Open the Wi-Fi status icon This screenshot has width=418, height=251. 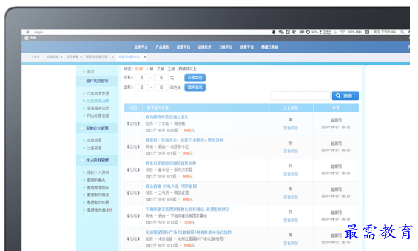click(342, 32)
